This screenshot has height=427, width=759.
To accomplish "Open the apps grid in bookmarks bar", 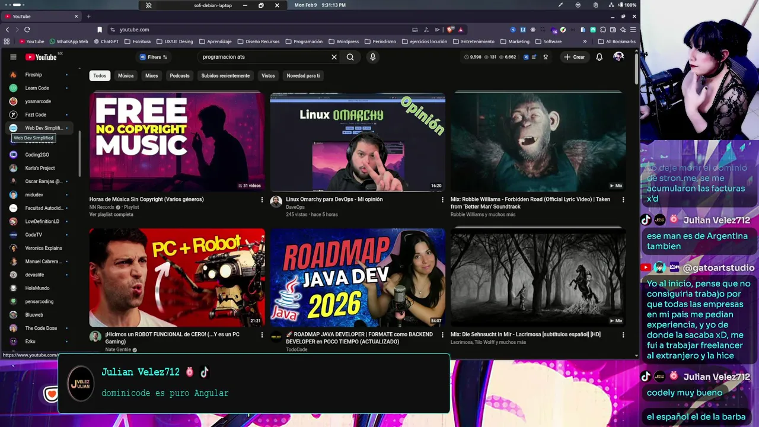I will coord(7,42).
